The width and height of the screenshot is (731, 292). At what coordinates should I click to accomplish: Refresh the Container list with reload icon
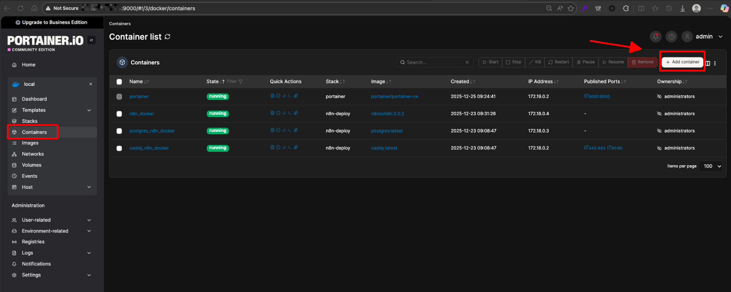click(x=167, y=37)
